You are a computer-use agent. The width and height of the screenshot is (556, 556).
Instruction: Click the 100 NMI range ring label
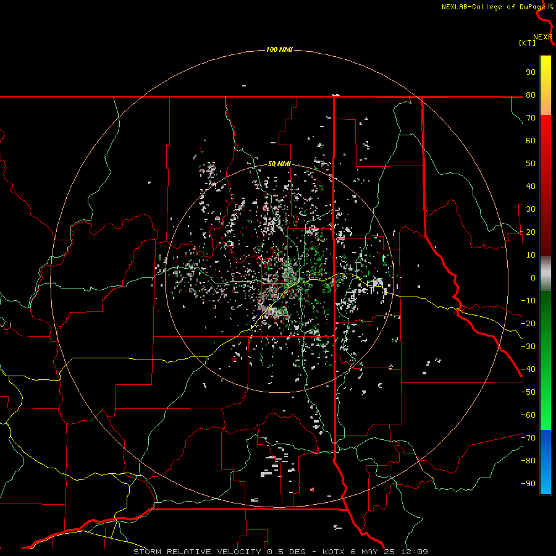[279, 49]
